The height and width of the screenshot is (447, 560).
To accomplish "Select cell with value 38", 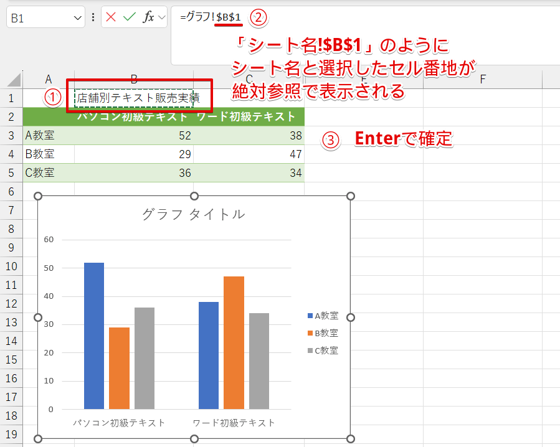I will 249,135.
